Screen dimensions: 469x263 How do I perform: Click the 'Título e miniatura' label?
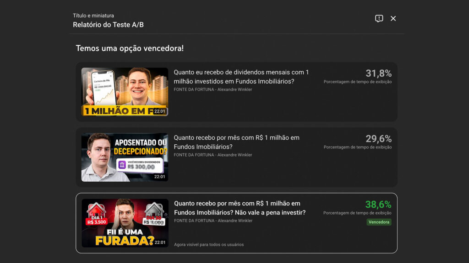point(93,16)
